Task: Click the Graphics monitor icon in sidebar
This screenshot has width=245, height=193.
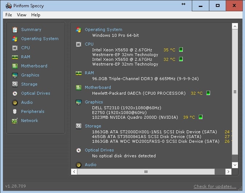Action: point(15,75)
